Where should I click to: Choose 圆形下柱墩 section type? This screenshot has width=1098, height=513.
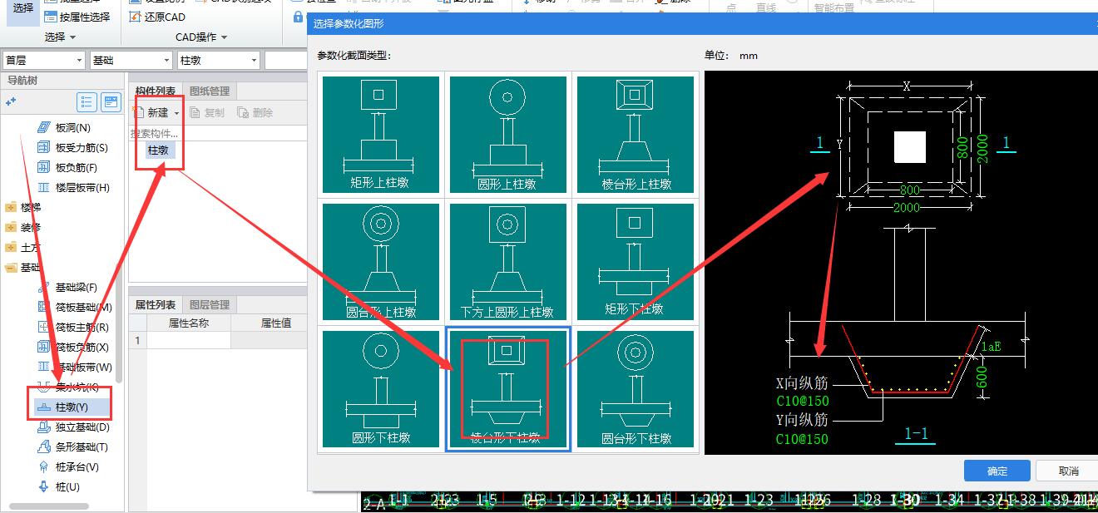click(x=380, y=389)
